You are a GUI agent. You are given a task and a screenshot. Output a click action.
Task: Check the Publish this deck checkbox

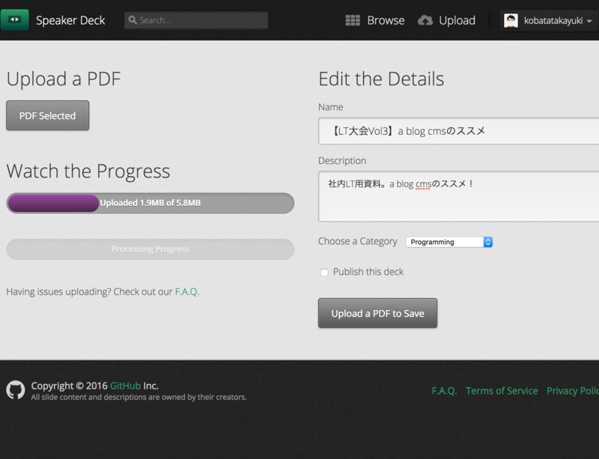click(x=324, y=273)
